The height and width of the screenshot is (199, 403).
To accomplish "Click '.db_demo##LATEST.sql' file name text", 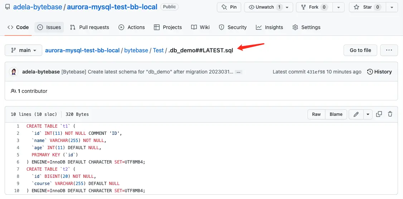I will tap(201, 51).
